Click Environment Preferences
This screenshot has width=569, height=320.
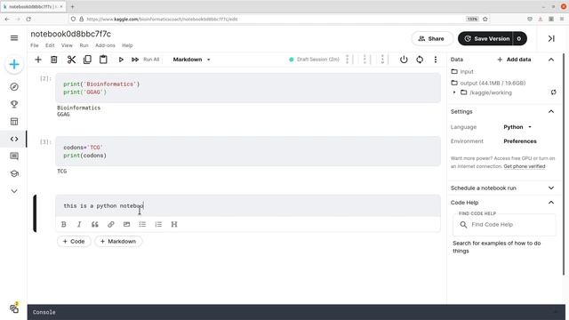click(x=519, y=141)
